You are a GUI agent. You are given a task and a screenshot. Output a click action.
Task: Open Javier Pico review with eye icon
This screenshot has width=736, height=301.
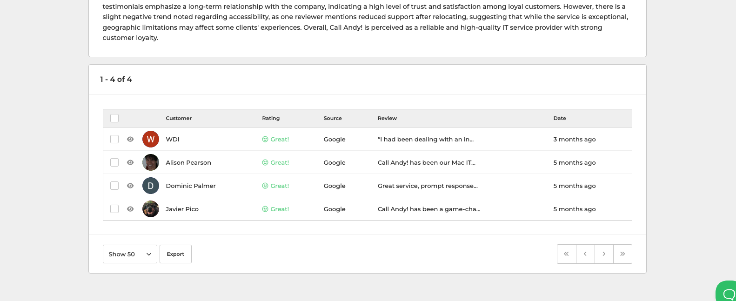(130, 209)
